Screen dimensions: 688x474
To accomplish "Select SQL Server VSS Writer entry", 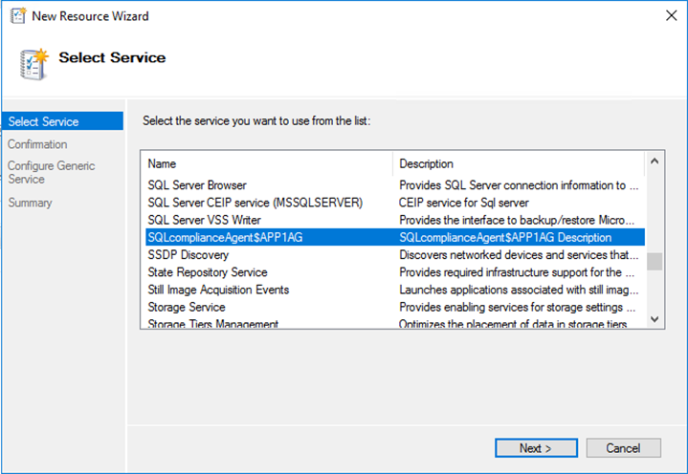I will point(205,220).
